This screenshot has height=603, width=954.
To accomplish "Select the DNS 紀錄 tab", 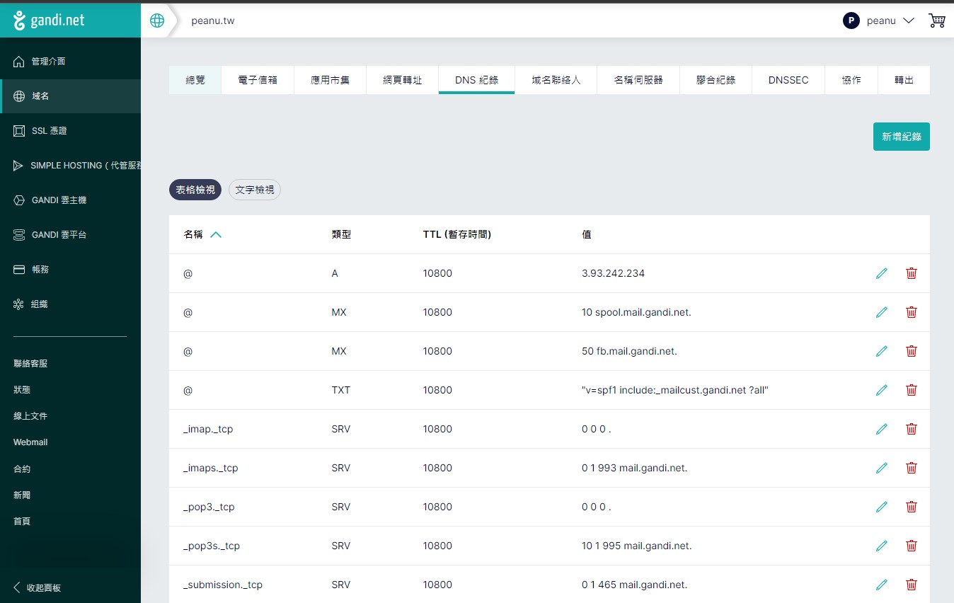I will (x=476, y=80).
